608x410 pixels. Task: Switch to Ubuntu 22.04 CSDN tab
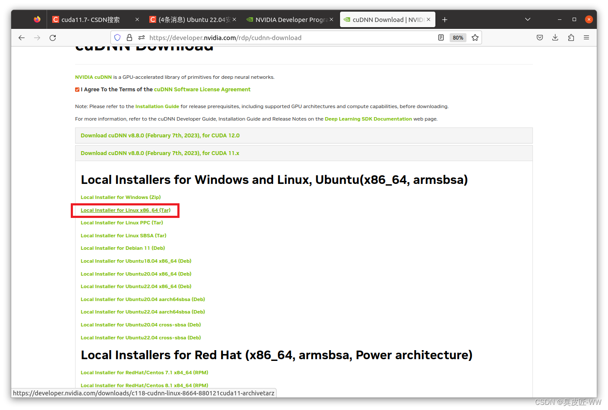click(193, 19)
